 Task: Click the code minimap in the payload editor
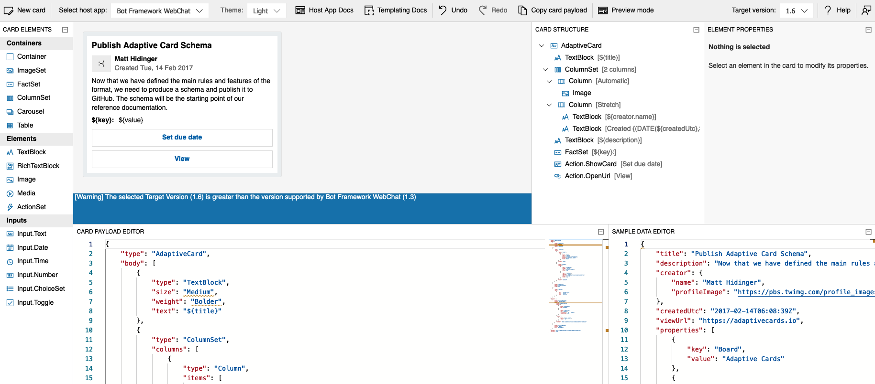coord(575,287)
